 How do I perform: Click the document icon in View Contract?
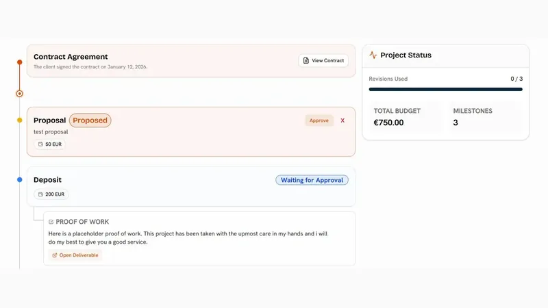306,60
